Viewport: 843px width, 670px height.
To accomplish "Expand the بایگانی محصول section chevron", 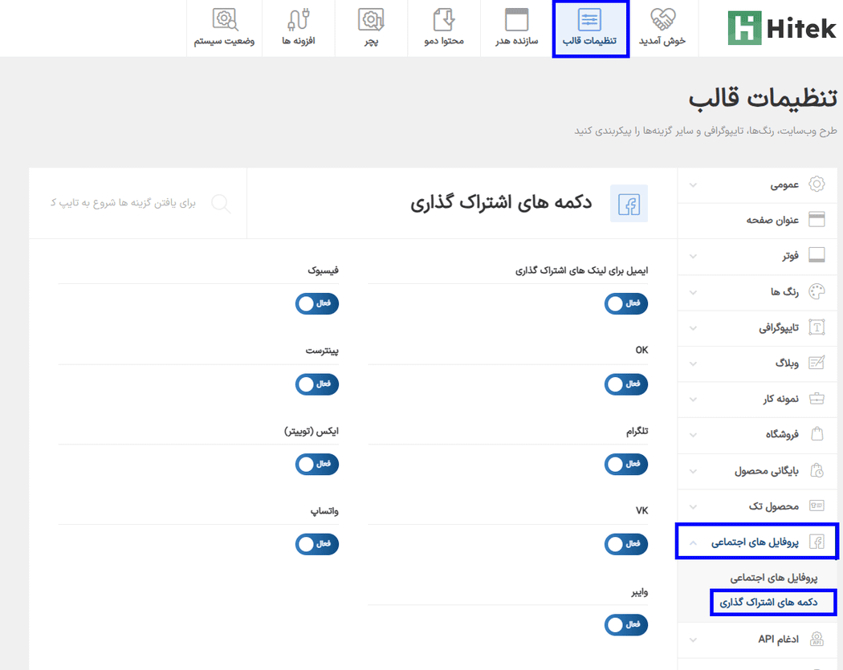I will point(693,471).
